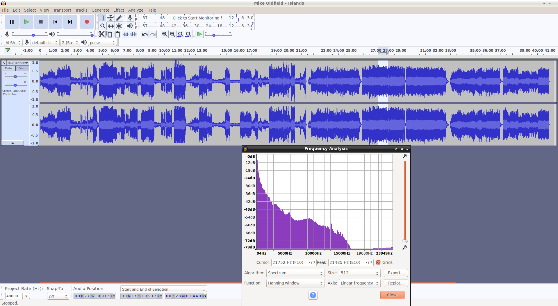This screenshot has height=306, width=558.
Task: Close the Mike Oldfield track
Action: 4,63
